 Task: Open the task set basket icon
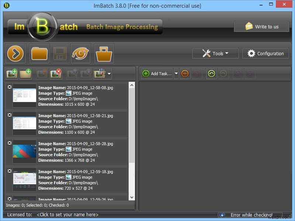tap(103, 53)
